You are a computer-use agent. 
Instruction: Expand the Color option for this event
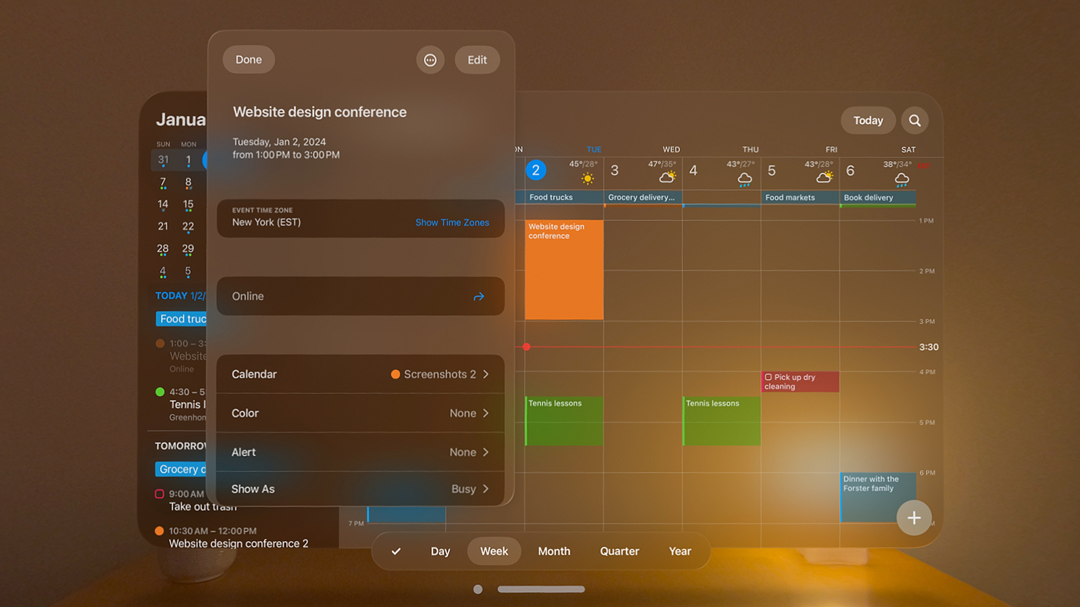pos(486,413)
